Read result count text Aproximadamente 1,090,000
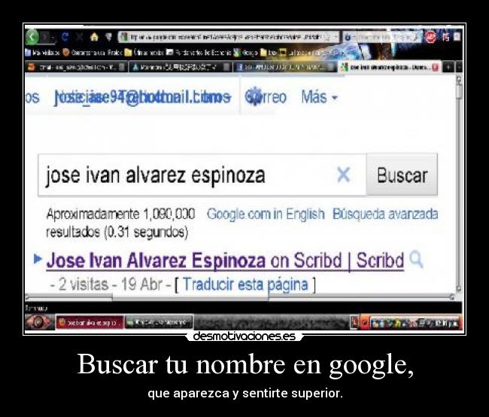The height and width of the screenshot is (417, 489). point(120,214)
